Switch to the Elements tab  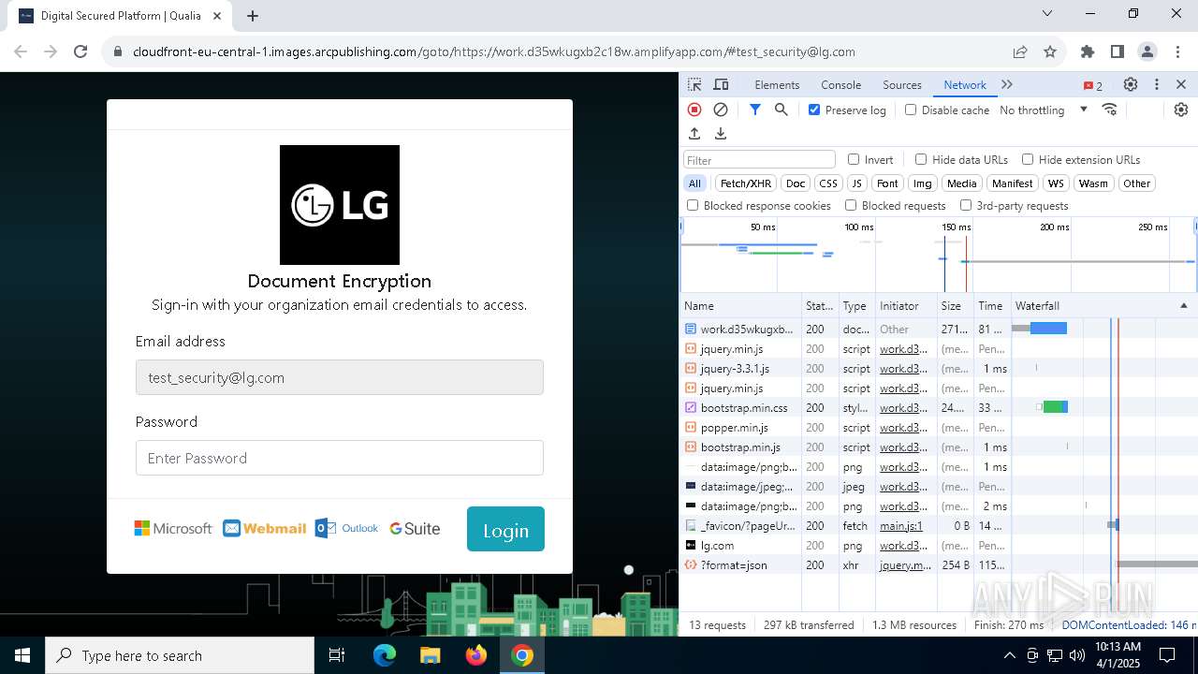pos(777,84)
